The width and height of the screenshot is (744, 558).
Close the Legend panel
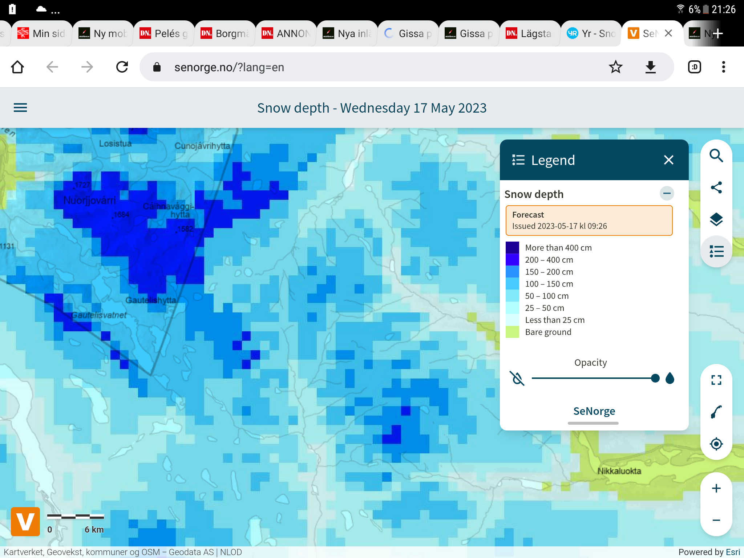pyautogui.click(x=668, y=160)
